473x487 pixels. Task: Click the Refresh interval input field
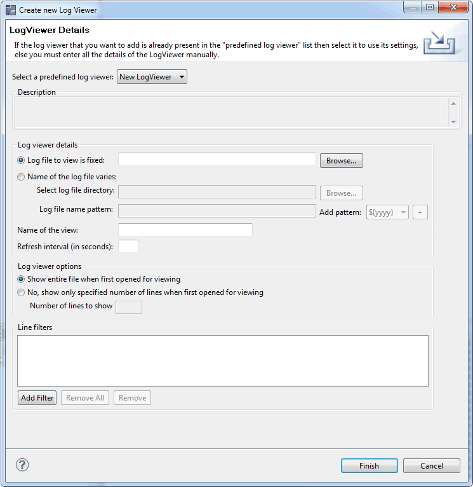(x=128, y=246)
